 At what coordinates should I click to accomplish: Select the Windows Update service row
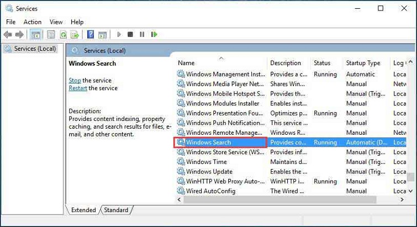click(209, 171)
